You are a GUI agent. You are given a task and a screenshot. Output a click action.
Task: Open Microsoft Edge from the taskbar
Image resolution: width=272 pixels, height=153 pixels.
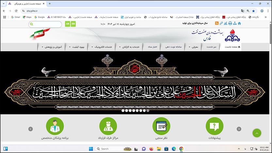click(x=174, y=149)
